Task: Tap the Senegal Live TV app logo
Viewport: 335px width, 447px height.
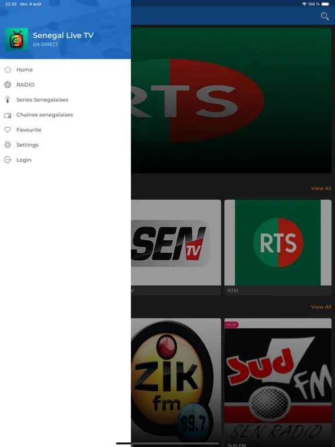Action: (x=16, y=40)
